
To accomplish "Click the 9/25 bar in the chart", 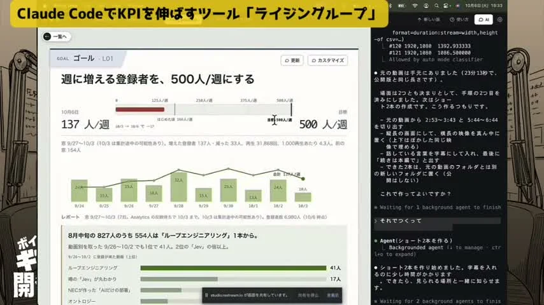I will pyautogui.click(x=104, y=195).
